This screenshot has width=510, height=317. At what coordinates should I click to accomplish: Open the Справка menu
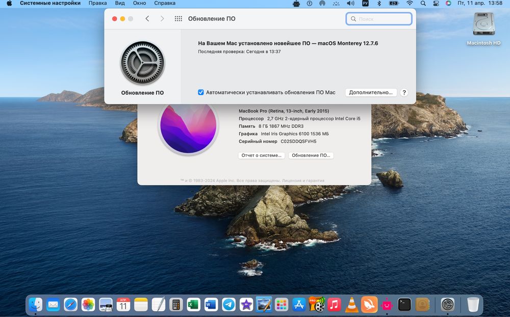(x=165, y=3)
